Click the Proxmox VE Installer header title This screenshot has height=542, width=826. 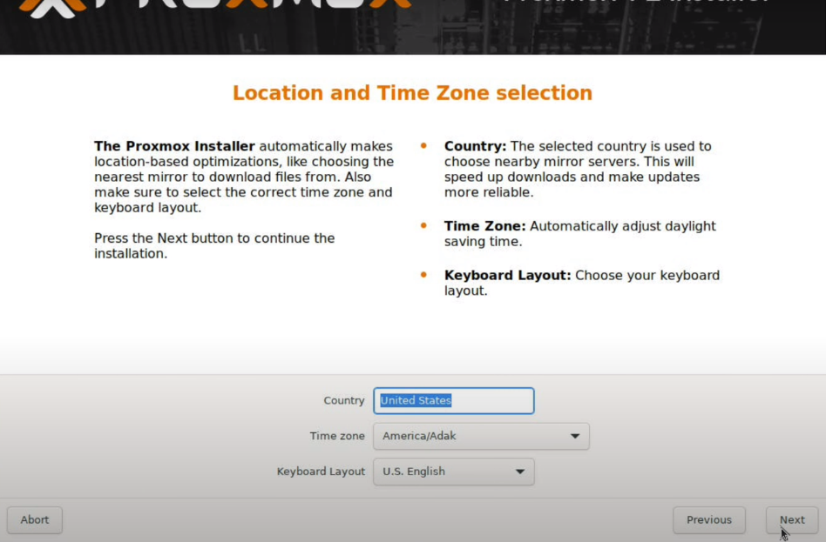[x=636, y=3]
